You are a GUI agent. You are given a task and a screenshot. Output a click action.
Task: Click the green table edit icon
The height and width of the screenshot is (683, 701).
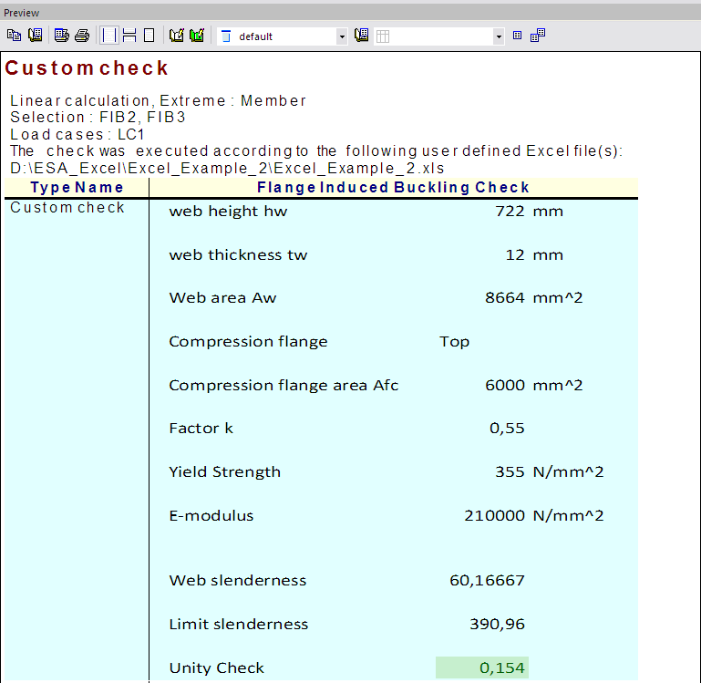[x=197, y=36]
